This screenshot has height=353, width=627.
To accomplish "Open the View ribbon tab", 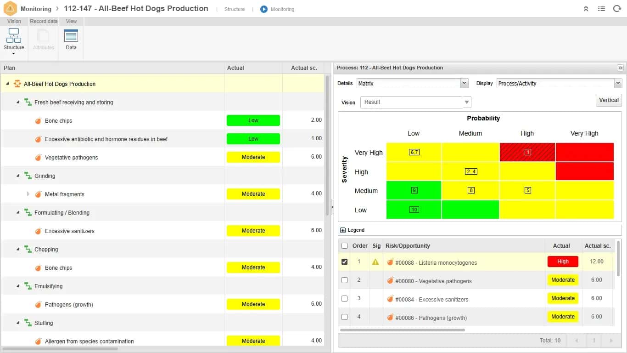I will (71, 21).
